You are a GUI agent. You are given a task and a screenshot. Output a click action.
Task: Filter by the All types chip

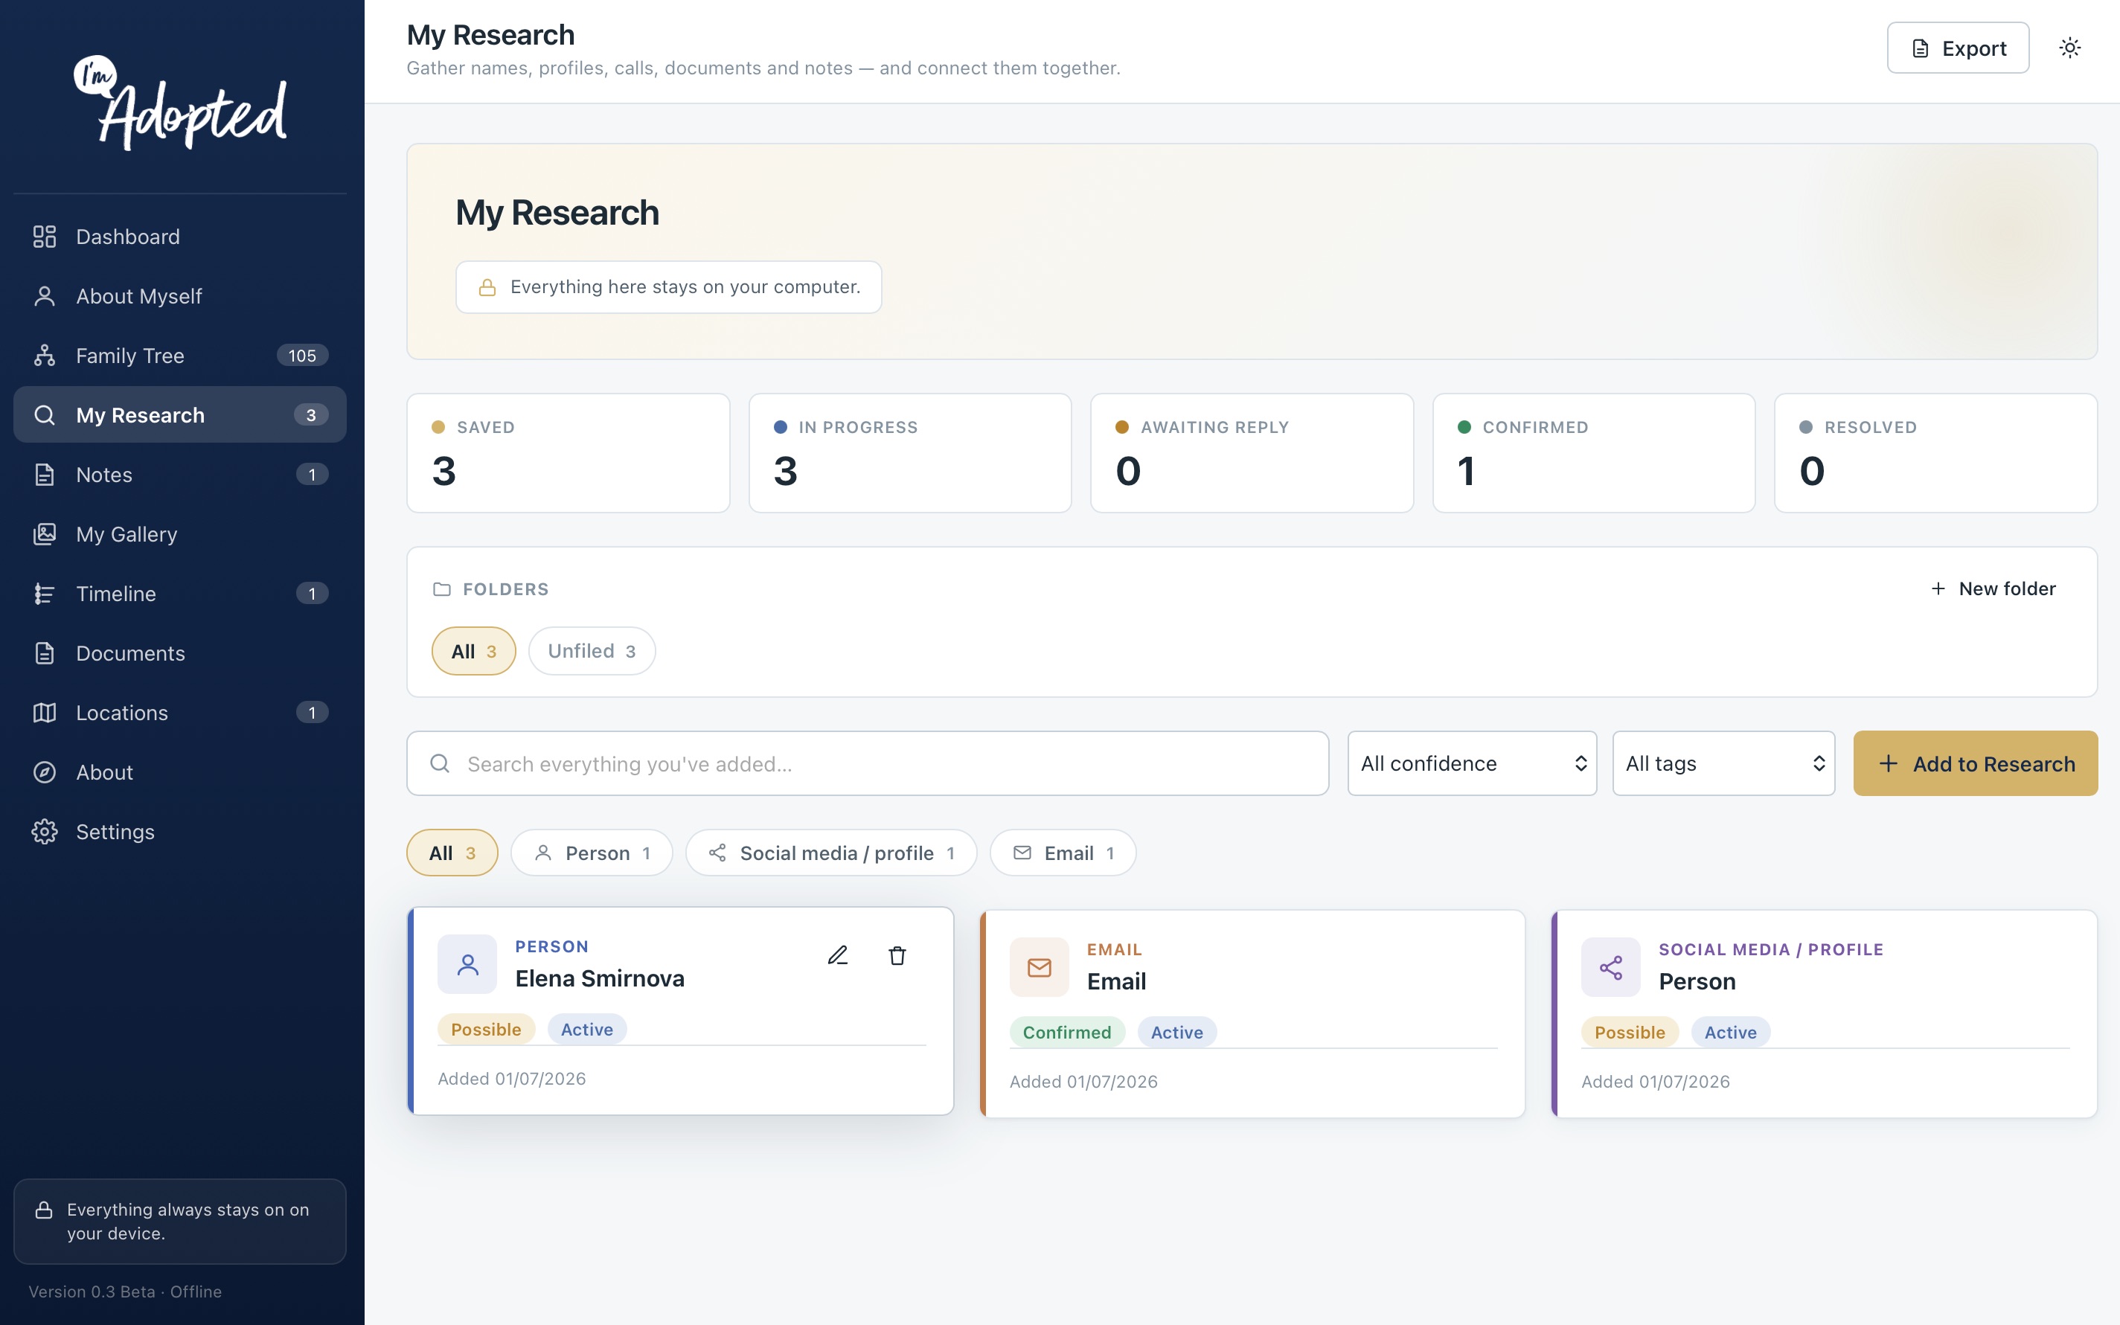coord(452,853)
